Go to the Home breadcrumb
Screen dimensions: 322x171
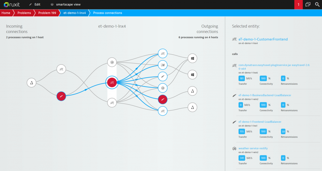[6, 13]
